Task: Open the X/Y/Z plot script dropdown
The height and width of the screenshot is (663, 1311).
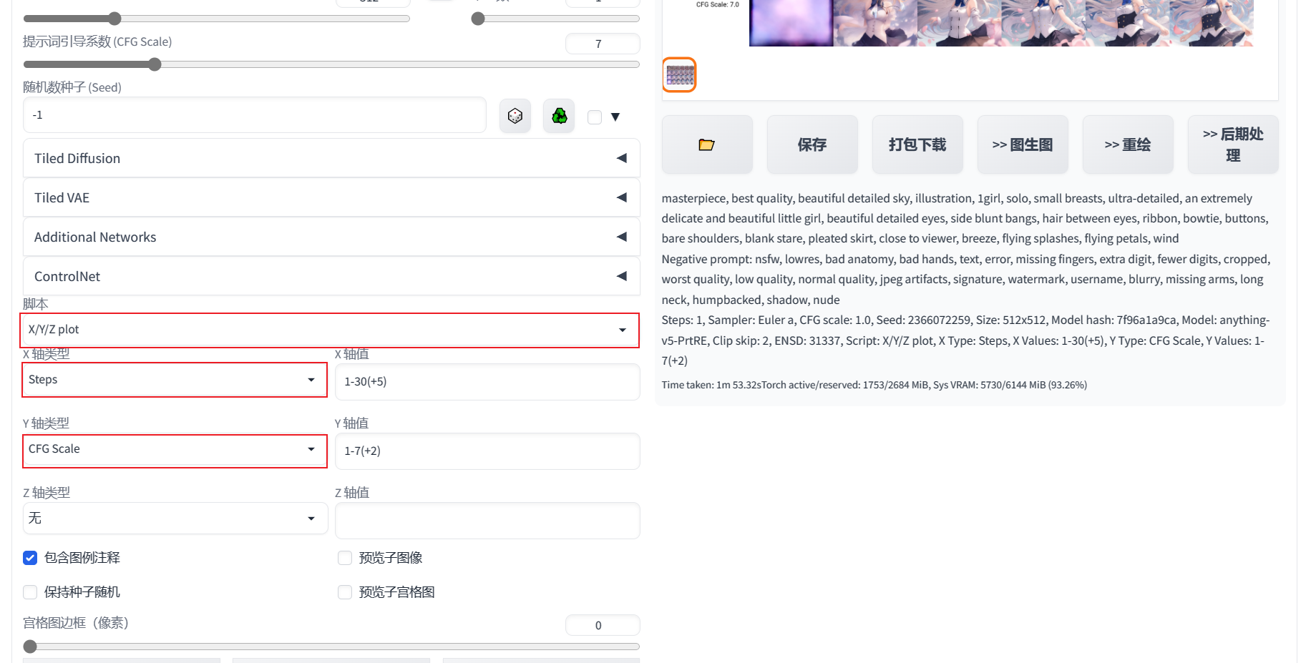Action: [x=329, y=330]
